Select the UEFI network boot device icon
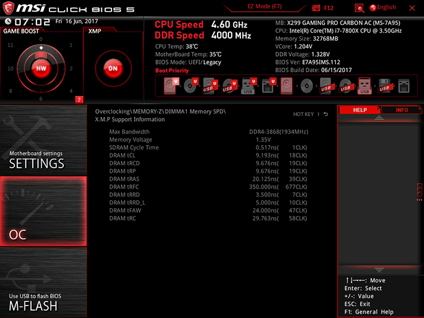 coord(268,86)
